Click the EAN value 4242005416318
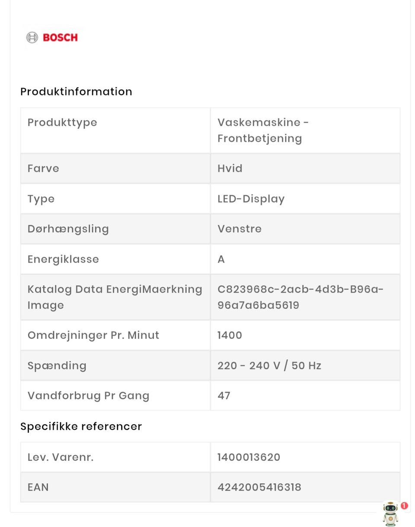Viewport: 415px width, 527px height. pos(259,487)
